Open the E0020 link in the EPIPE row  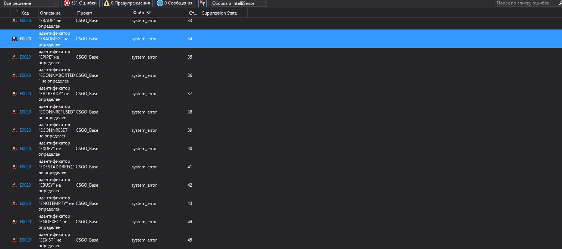25,57
